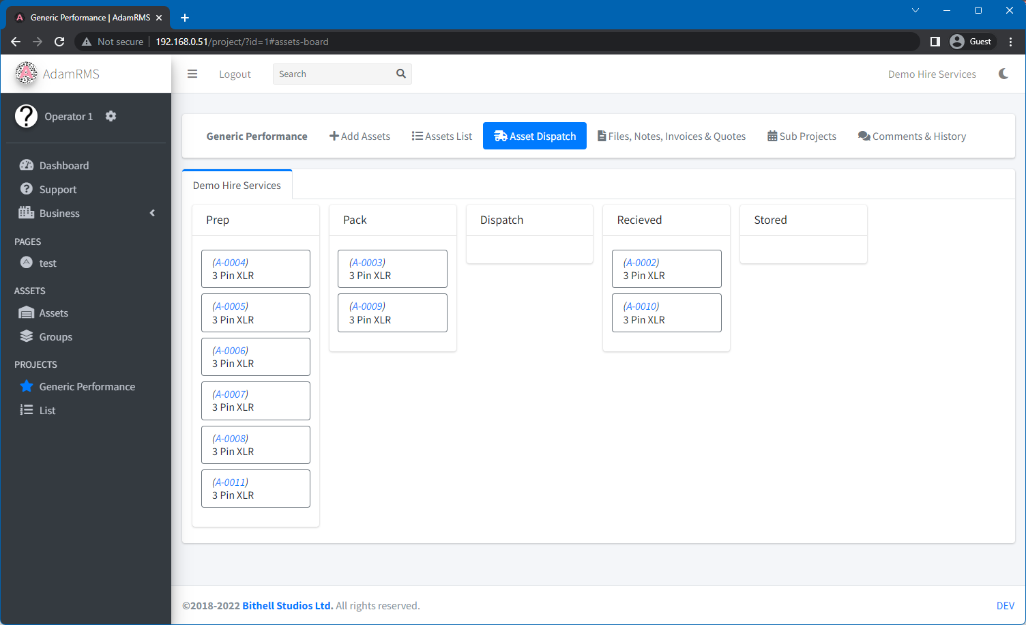Open the Dashboard page from the sidebar
This screenshot has height=625, width=1026.
(x=63, y=165)
